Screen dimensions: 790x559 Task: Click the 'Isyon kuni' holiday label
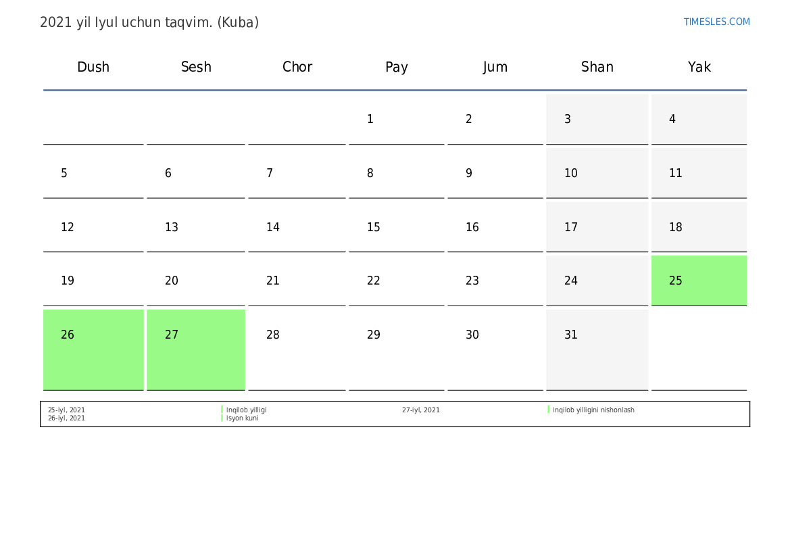click(243, 418)
